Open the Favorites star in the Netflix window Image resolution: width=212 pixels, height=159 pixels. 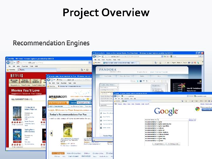coord(8,70)
